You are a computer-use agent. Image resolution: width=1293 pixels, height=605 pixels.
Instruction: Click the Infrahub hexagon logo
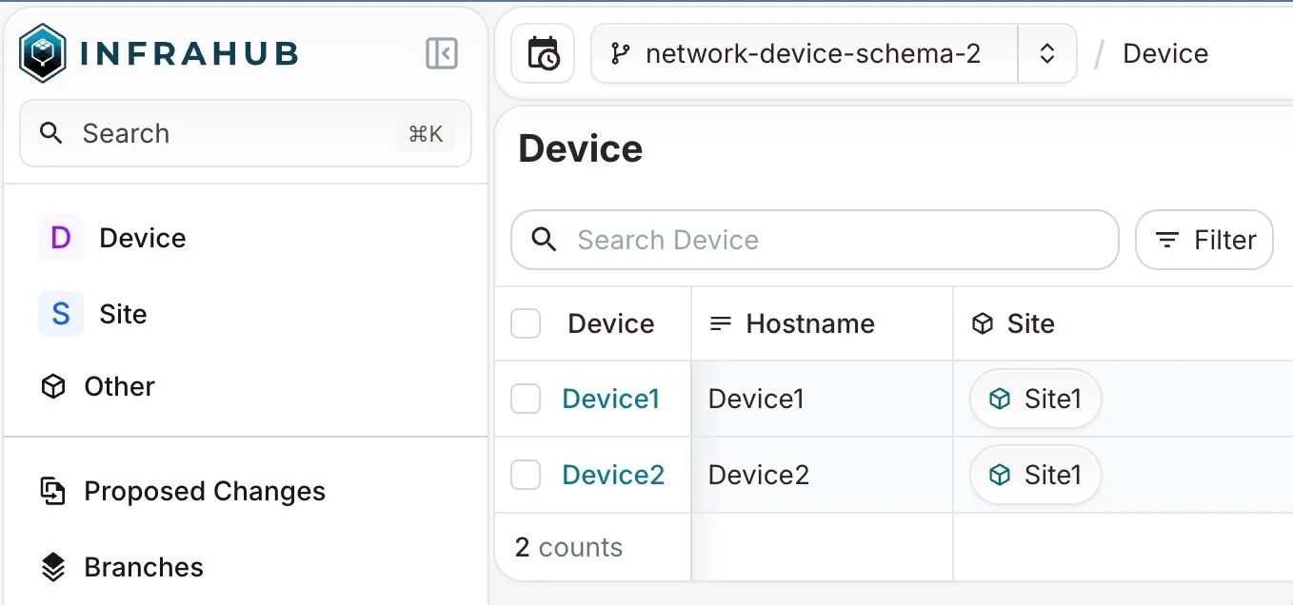pyautogui.click(x=43, y=53)
